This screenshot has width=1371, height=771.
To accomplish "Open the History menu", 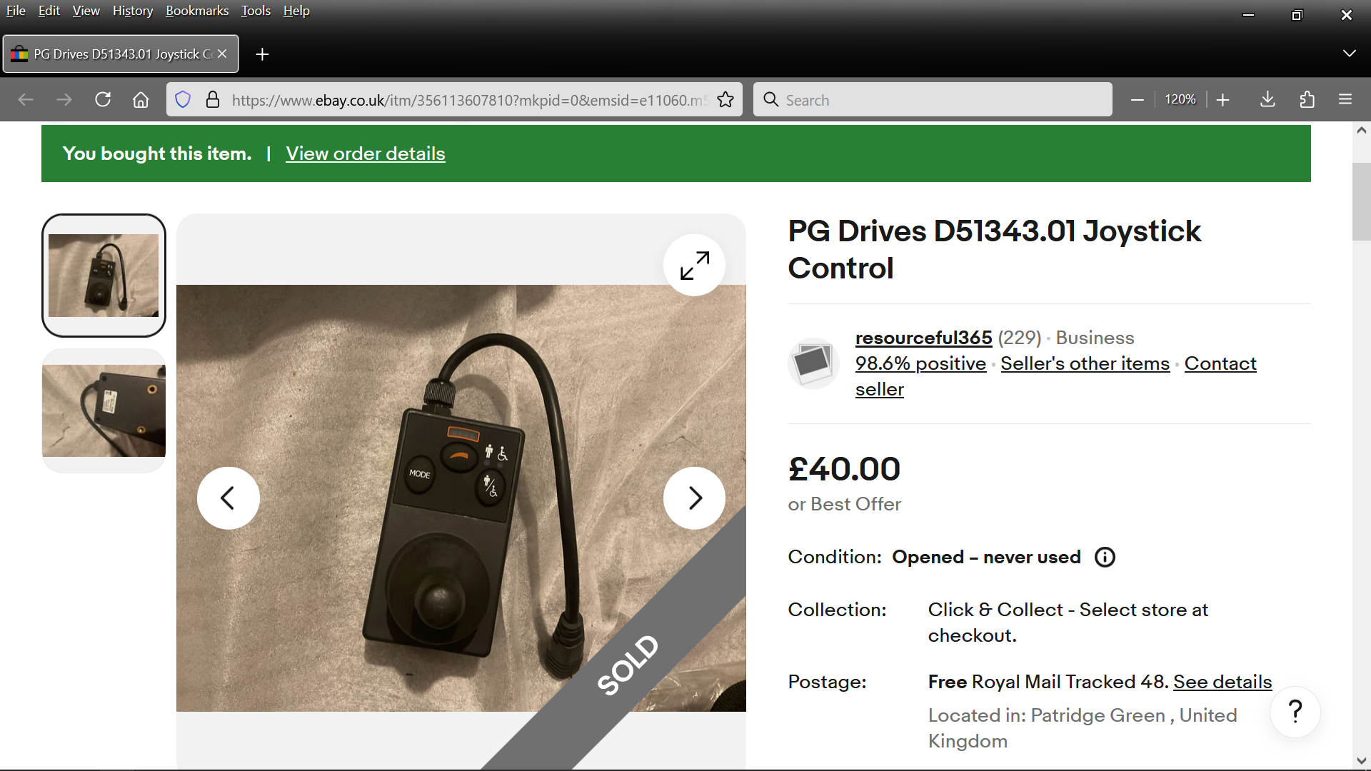I will pos(132,11).
